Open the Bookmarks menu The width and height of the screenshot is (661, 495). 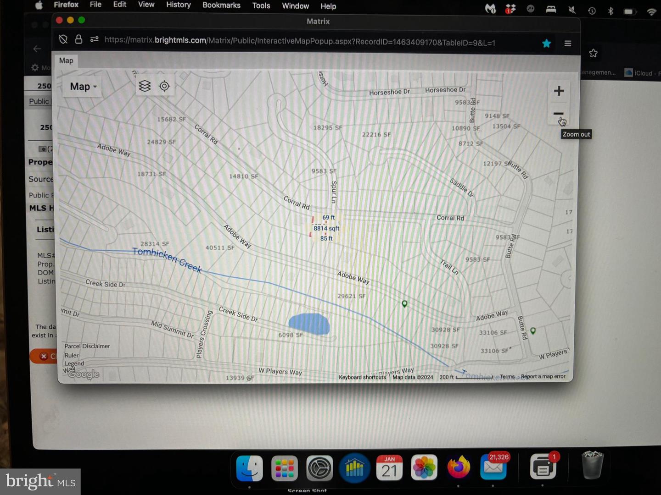[x=221, y=5]
